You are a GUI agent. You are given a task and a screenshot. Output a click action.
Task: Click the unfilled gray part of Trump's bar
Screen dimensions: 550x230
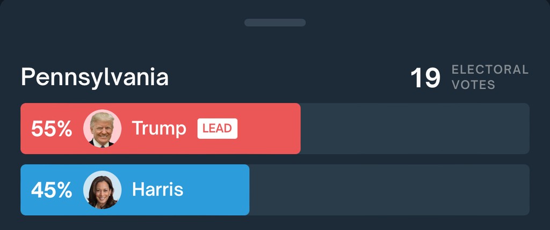click(415, 129)
